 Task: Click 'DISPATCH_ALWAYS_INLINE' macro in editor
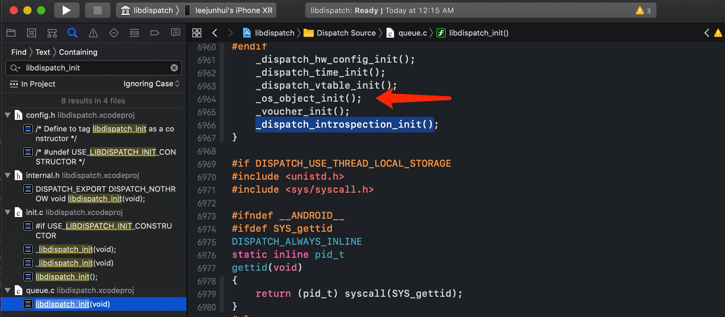(x=297, y=242)
